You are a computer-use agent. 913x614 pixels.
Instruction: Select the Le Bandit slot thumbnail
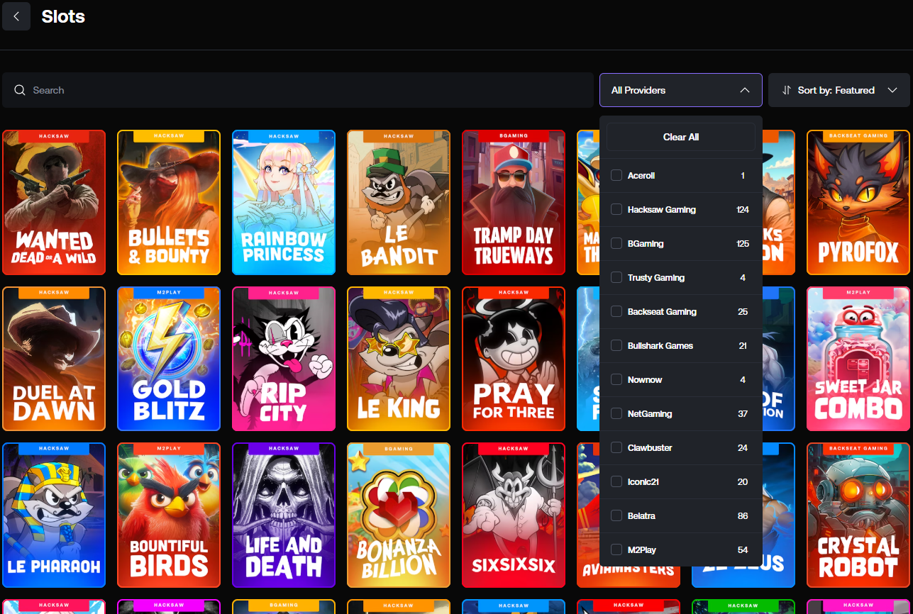(x=399, y=202)
